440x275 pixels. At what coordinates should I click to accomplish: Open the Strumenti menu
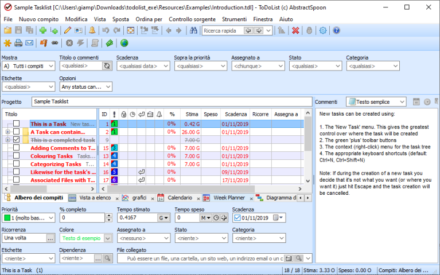[234, 19]
